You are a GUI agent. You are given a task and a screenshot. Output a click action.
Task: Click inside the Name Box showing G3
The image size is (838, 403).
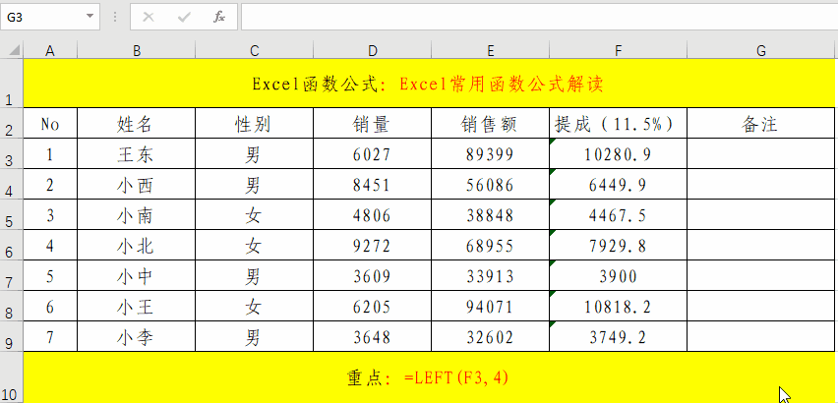coord(41,17)
